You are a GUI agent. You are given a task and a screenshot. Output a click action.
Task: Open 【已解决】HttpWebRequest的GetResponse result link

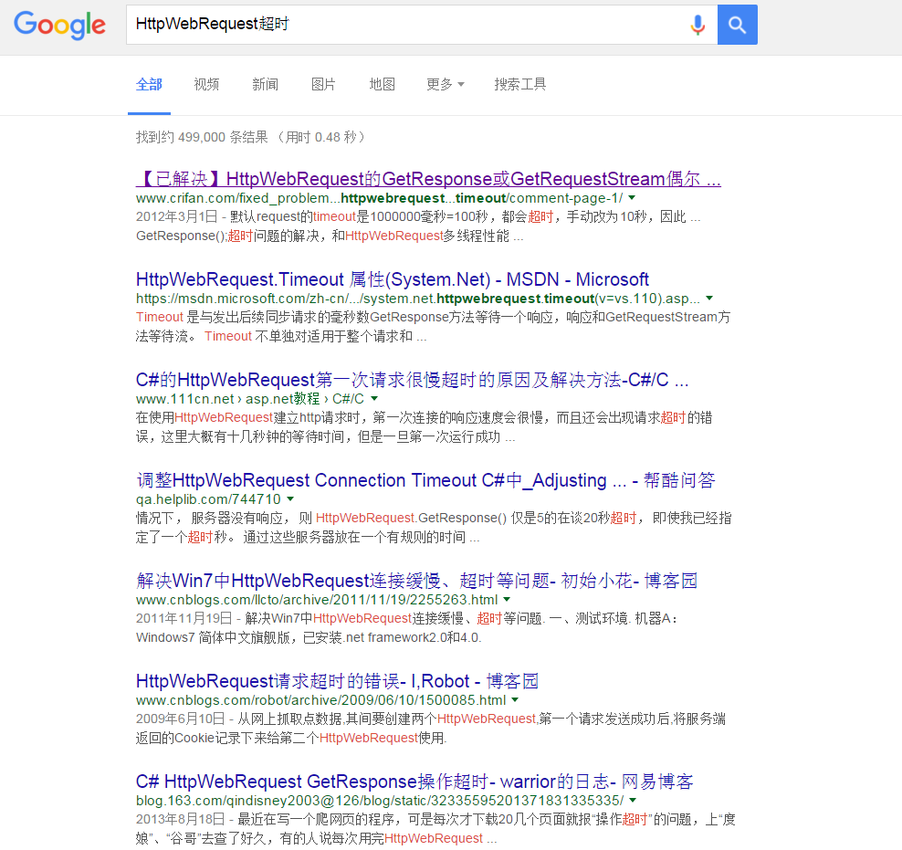point(428,179)
